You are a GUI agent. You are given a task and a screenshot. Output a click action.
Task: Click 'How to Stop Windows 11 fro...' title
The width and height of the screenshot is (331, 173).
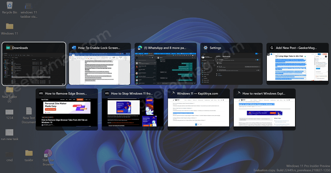click(x=132, y=94)
